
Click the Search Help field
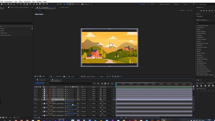[206, 4]
